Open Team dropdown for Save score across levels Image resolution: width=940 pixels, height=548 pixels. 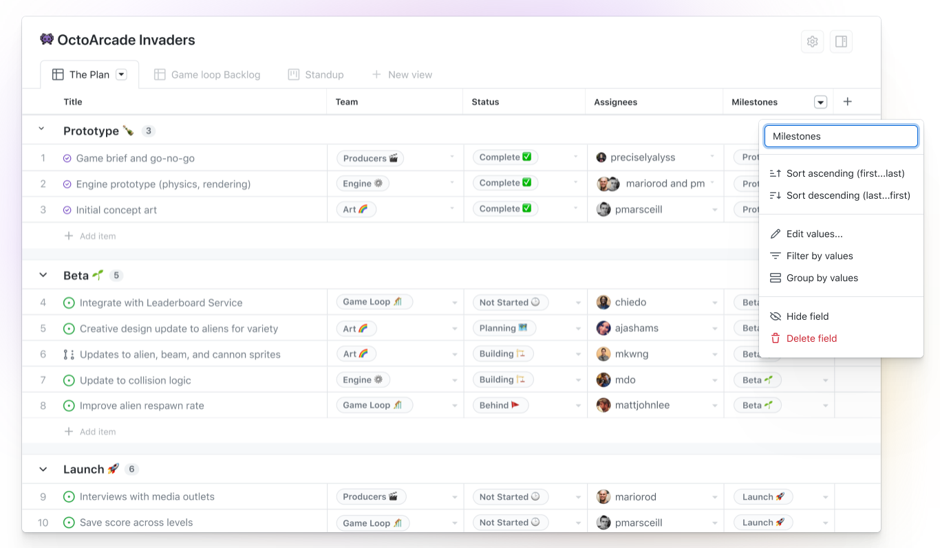tap(454, 523)
